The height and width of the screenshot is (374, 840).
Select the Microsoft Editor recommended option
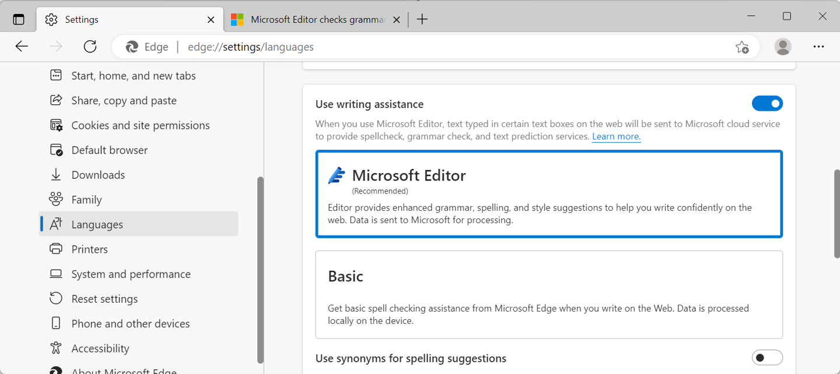pyautogui.click(x=549, y=194)
